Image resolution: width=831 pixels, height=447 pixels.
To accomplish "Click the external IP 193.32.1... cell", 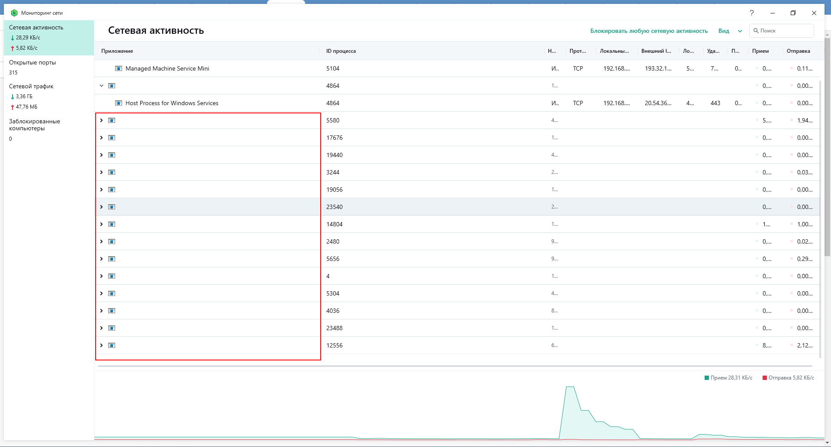I will tap(658, 68).
